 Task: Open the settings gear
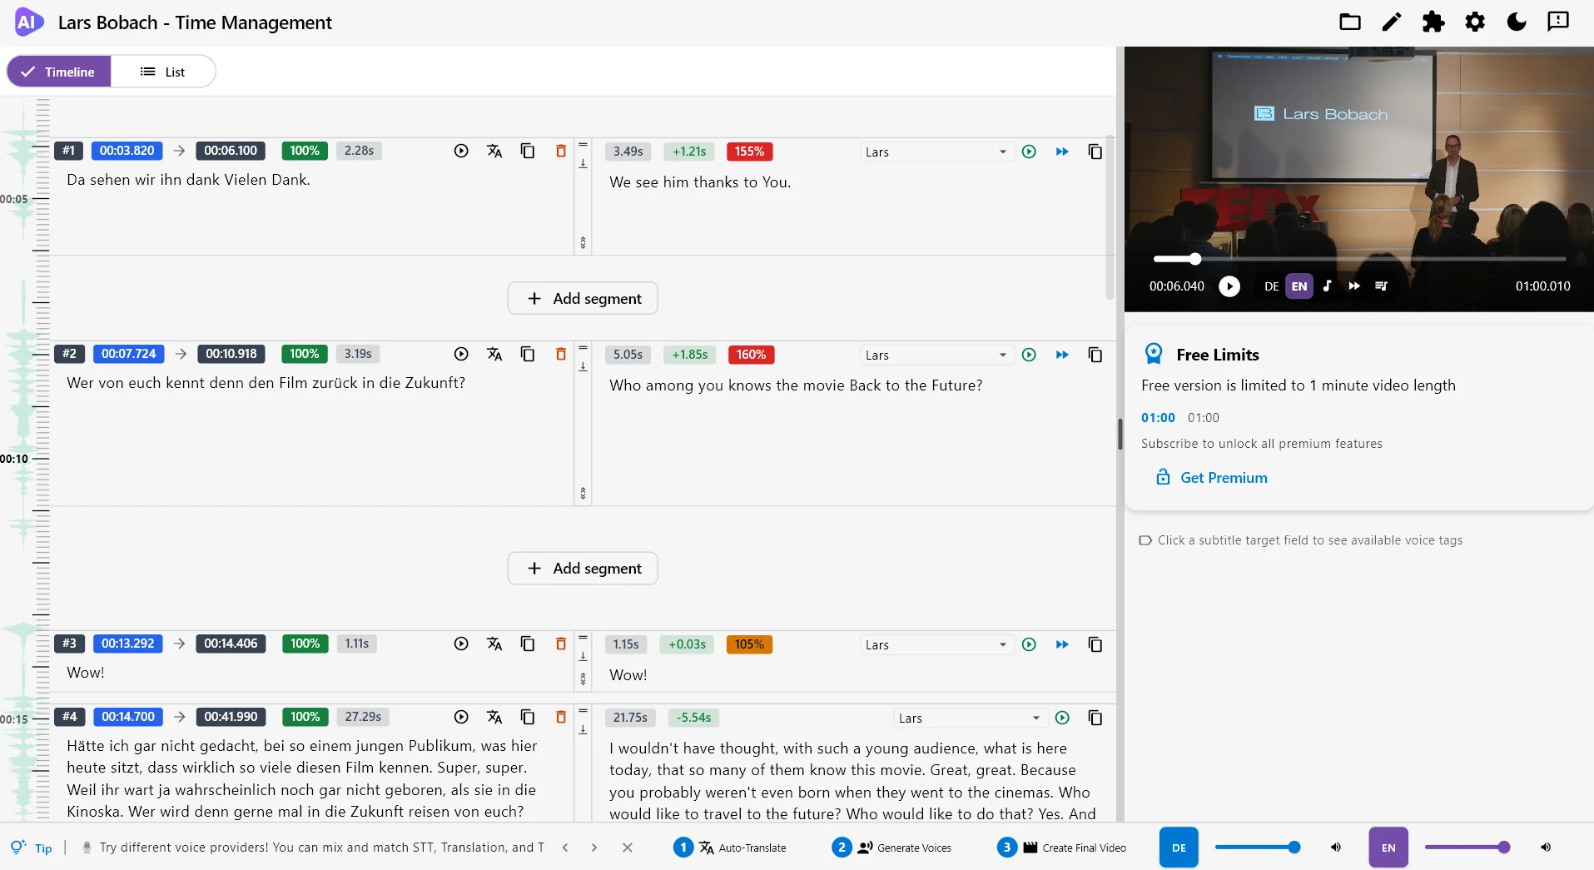tap(1475, 22)
